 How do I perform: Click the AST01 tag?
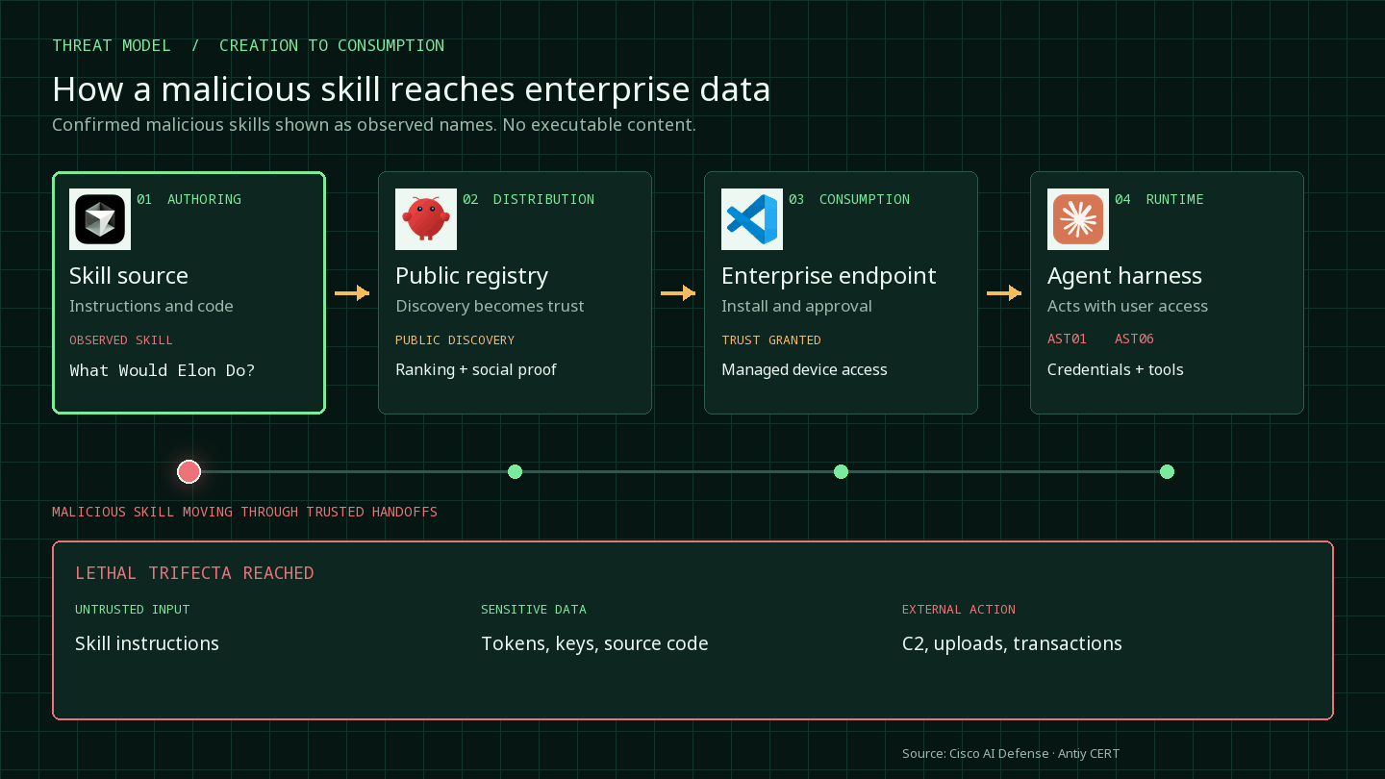(x=1067, y=339)
